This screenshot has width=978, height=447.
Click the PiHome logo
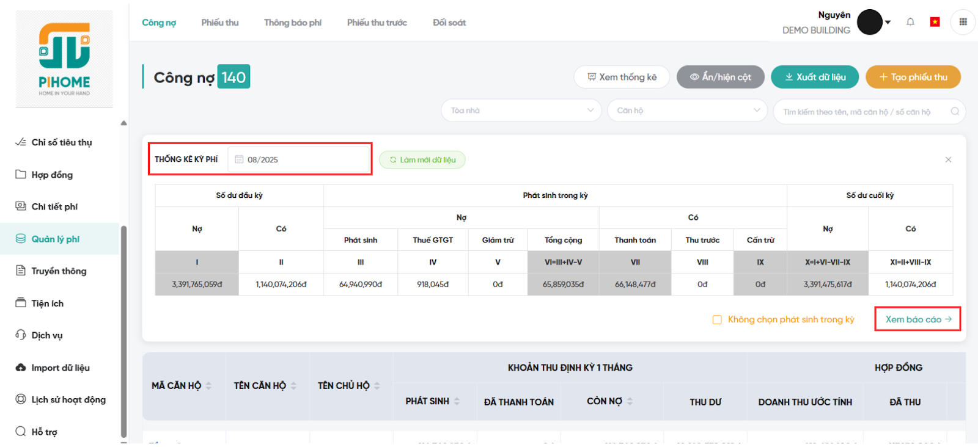[x=64, y=59]
